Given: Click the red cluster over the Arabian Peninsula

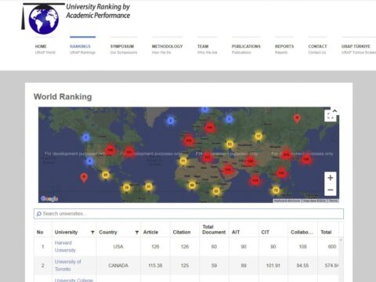Looking at the screenshot, I should coord(228,170).
